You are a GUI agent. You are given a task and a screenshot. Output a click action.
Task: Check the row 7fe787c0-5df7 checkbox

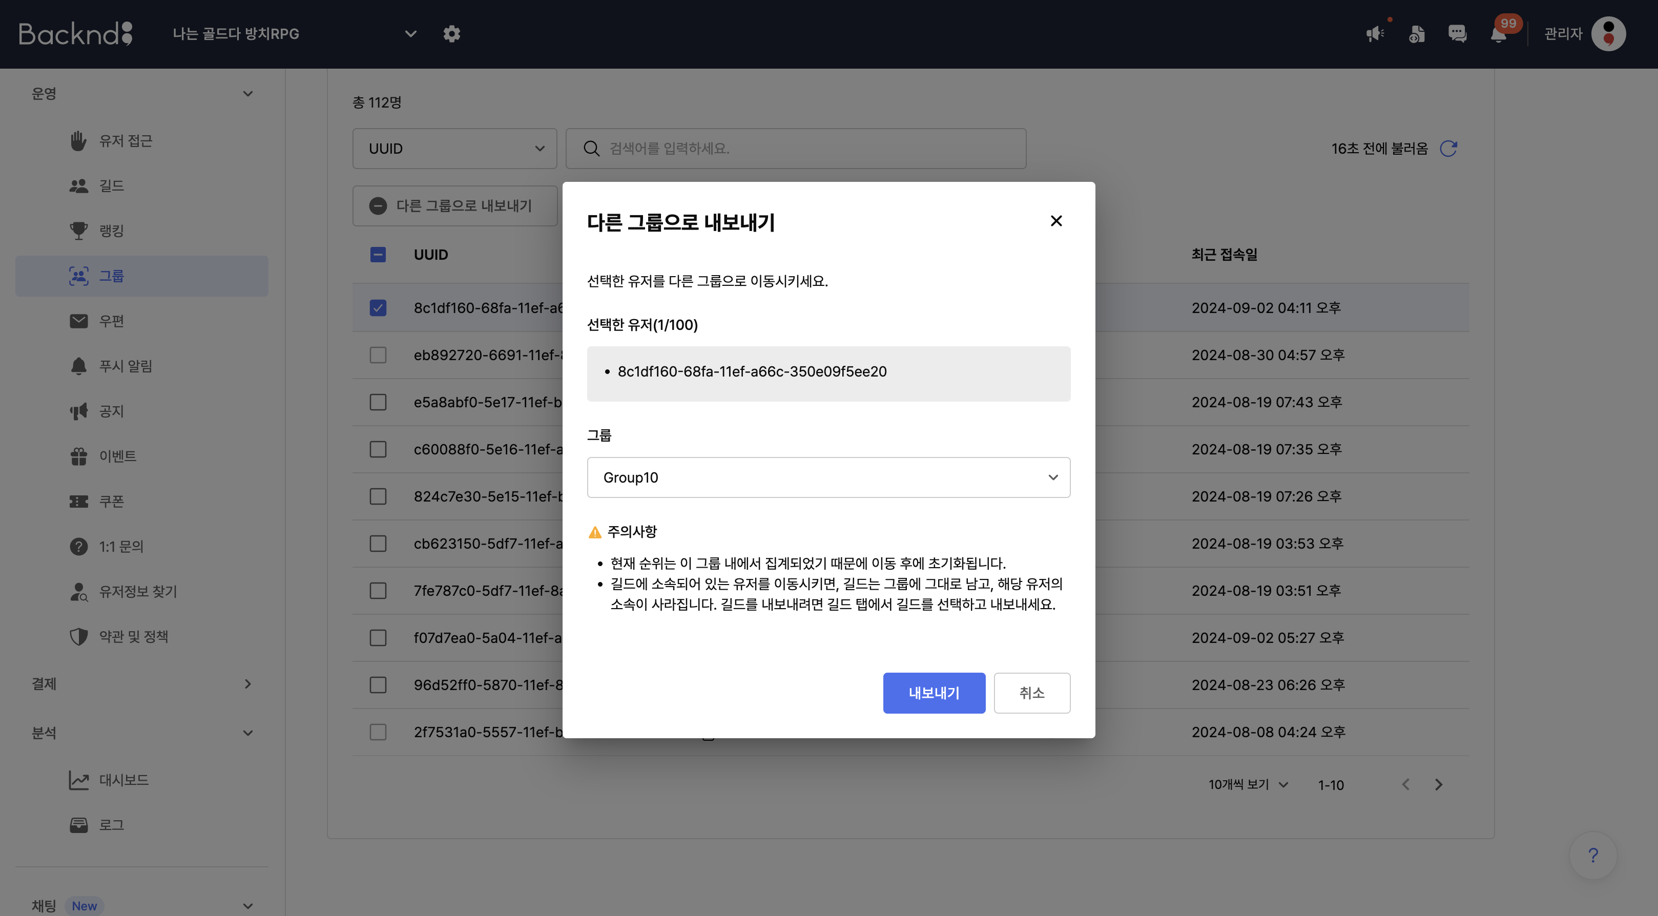(378, 591)
